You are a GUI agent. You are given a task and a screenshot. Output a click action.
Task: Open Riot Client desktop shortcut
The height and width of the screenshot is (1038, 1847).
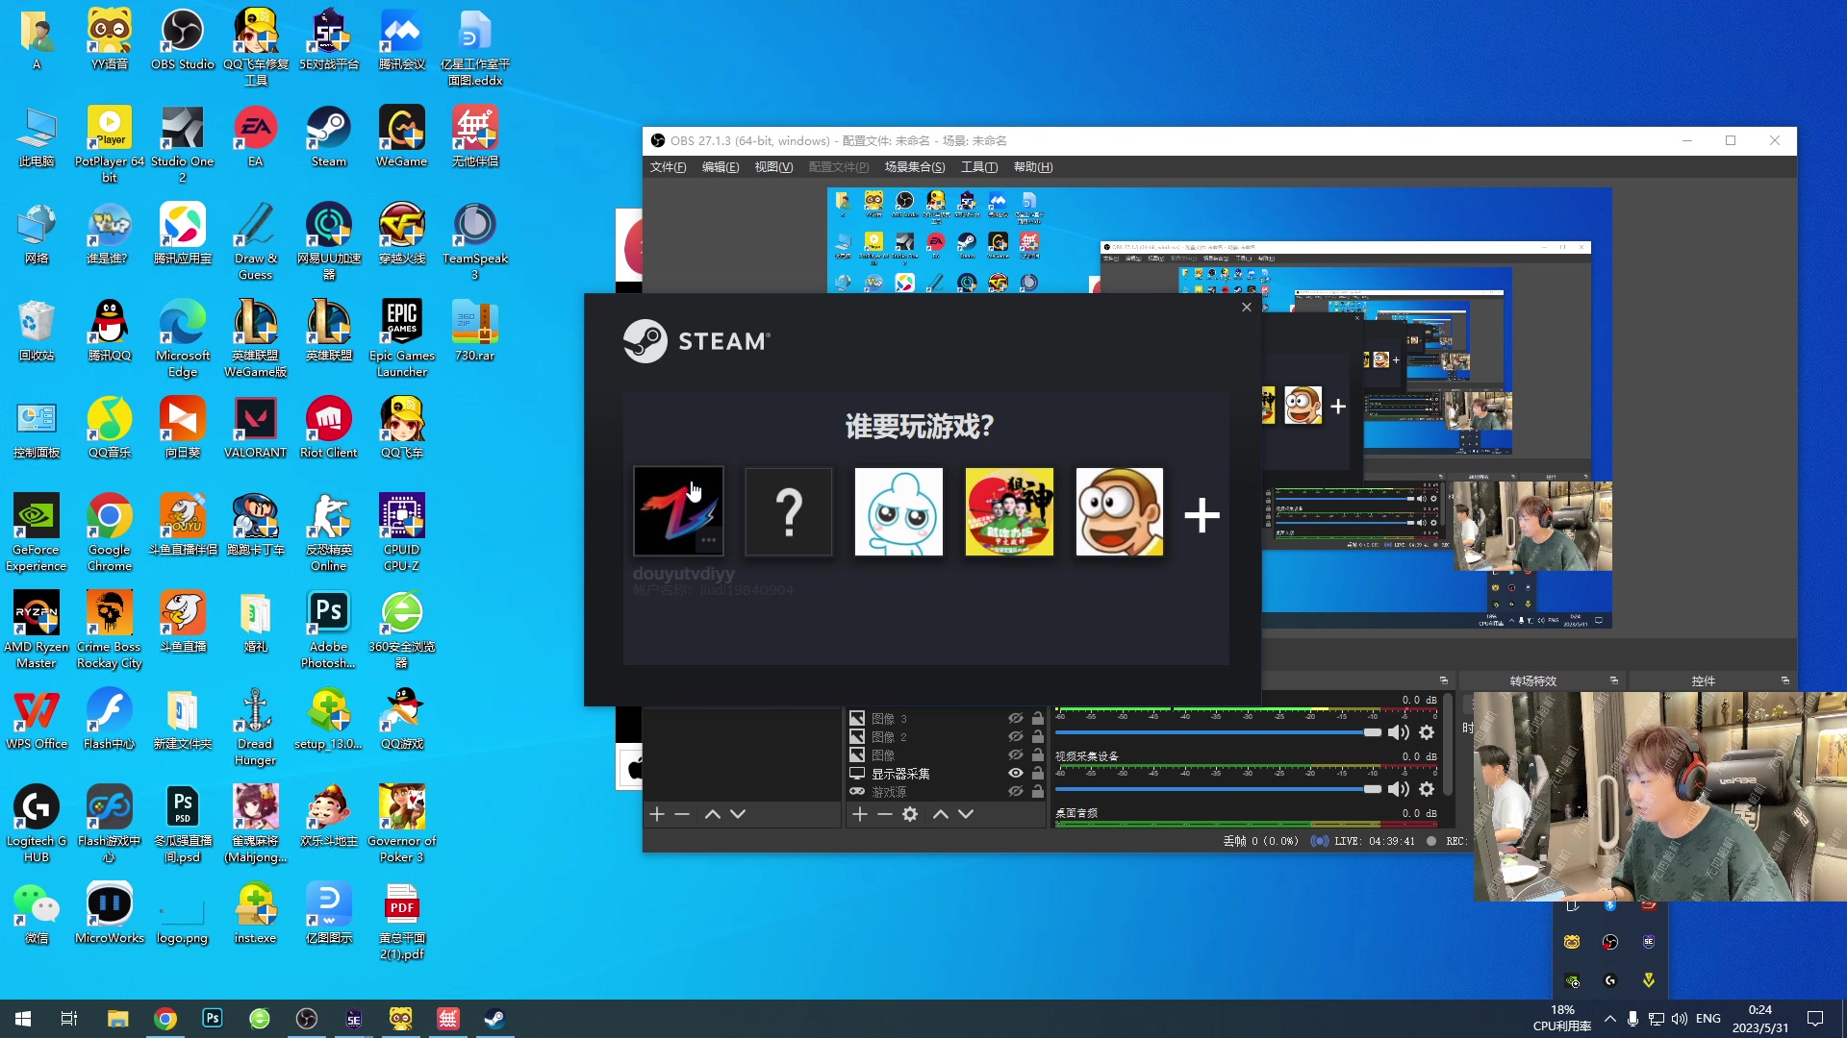[329, 428]
